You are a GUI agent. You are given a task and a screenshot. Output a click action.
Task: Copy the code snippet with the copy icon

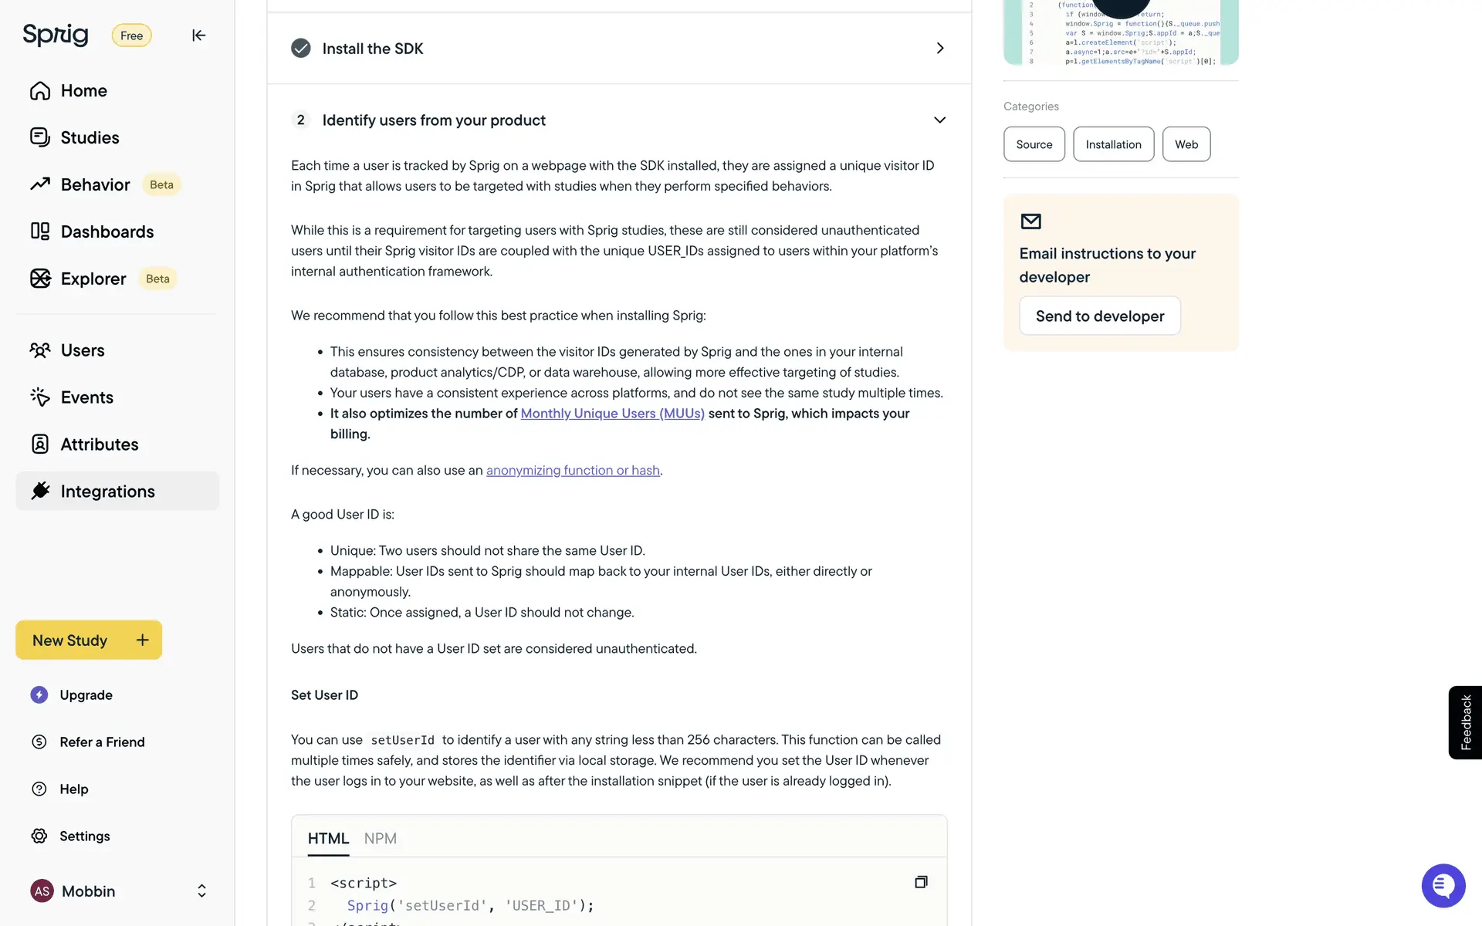(921, 882)
